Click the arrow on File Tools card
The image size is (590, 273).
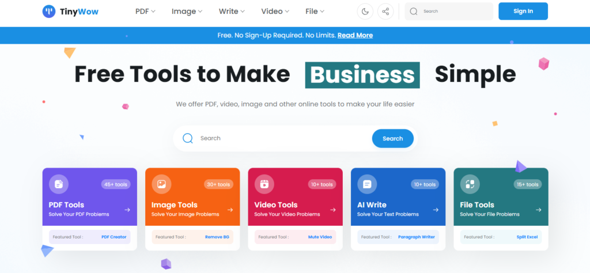tap(539, 210)
